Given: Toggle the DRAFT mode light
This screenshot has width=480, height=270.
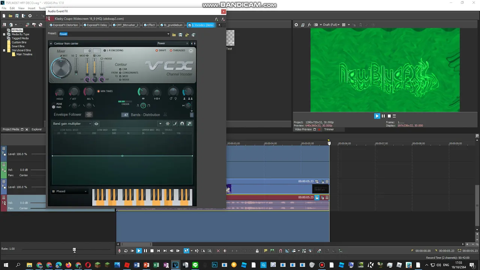Looking at the screenshot, I should point(161,50).
